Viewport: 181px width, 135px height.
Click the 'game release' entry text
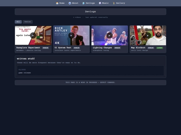coord(24,73)
